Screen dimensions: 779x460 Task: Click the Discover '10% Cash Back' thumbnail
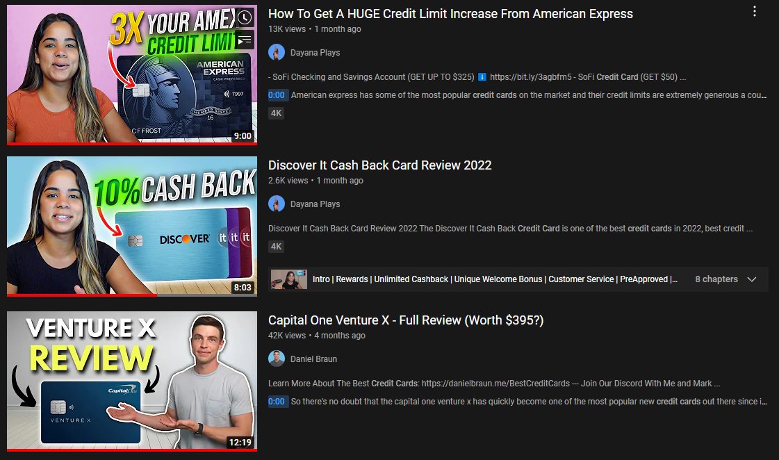pos(132,226)
